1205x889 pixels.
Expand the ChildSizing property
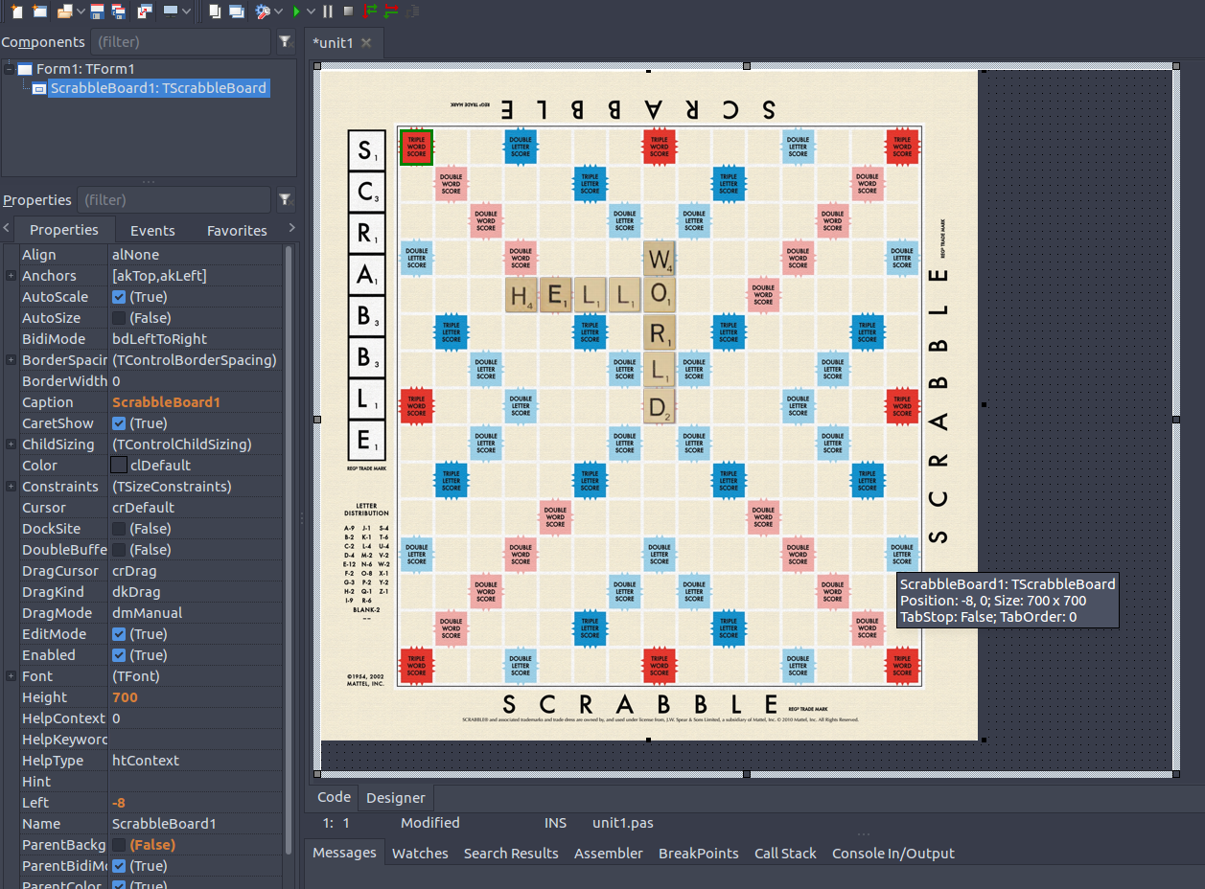(x=11, y=444)
